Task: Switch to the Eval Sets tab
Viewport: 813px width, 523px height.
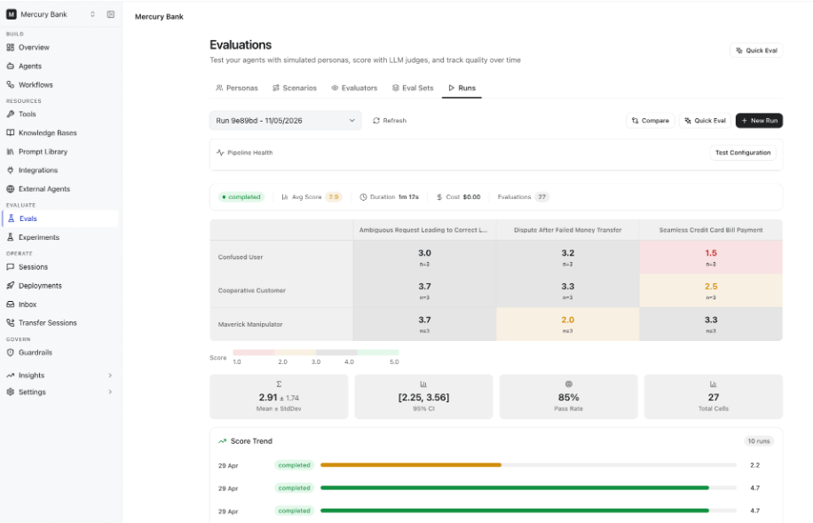Action: tap(413, 88)
